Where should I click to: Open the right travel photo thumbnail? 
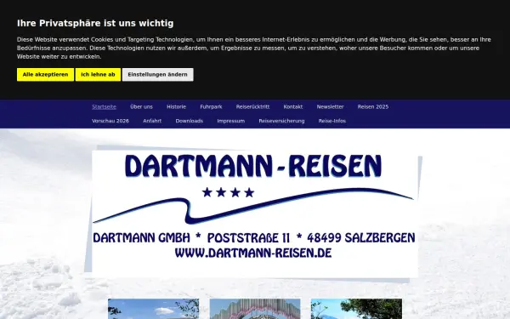click(356, 309)
